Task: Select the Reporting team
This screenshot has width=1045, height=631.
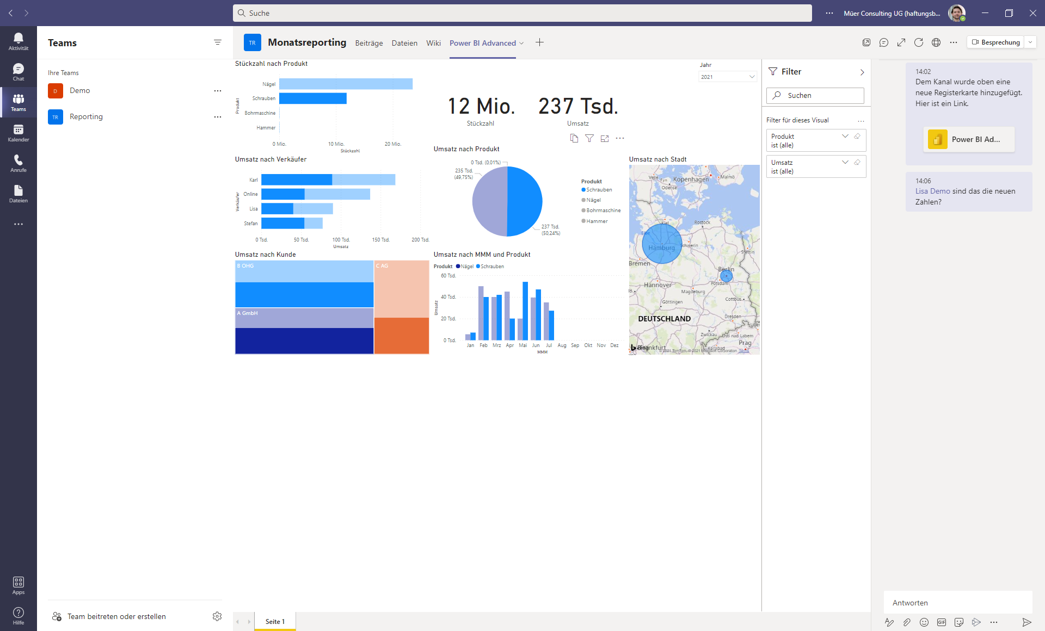Action: (86, 117)
